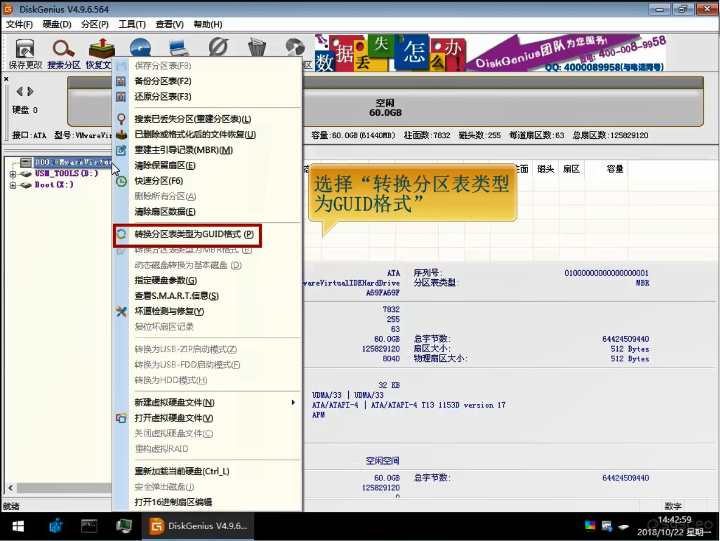Open 查看S.M.A.R.T.信息(S)
This screenshot has width=720, height=541.
click(x=207, y=296)
